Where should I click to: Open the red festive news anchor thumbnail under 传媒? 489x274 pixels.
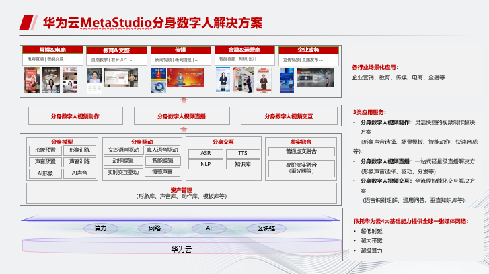coord(186,77)
